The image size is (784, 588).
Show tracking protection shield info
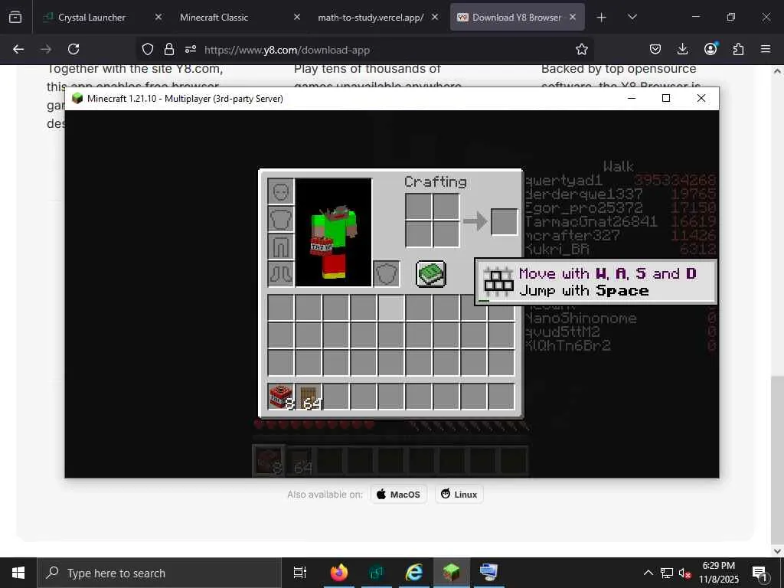pos(148,49)
